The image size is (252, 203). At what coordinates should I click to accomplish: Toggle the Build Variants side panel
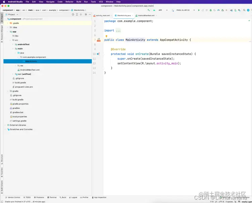[2, 187]
